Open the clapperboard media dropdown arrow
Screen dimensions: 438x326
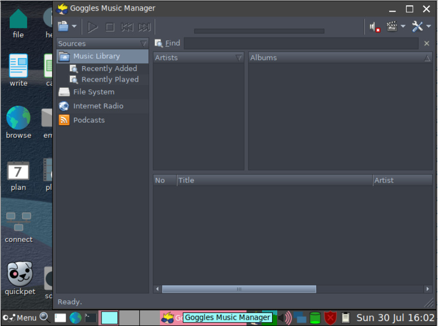pos(403,26)
